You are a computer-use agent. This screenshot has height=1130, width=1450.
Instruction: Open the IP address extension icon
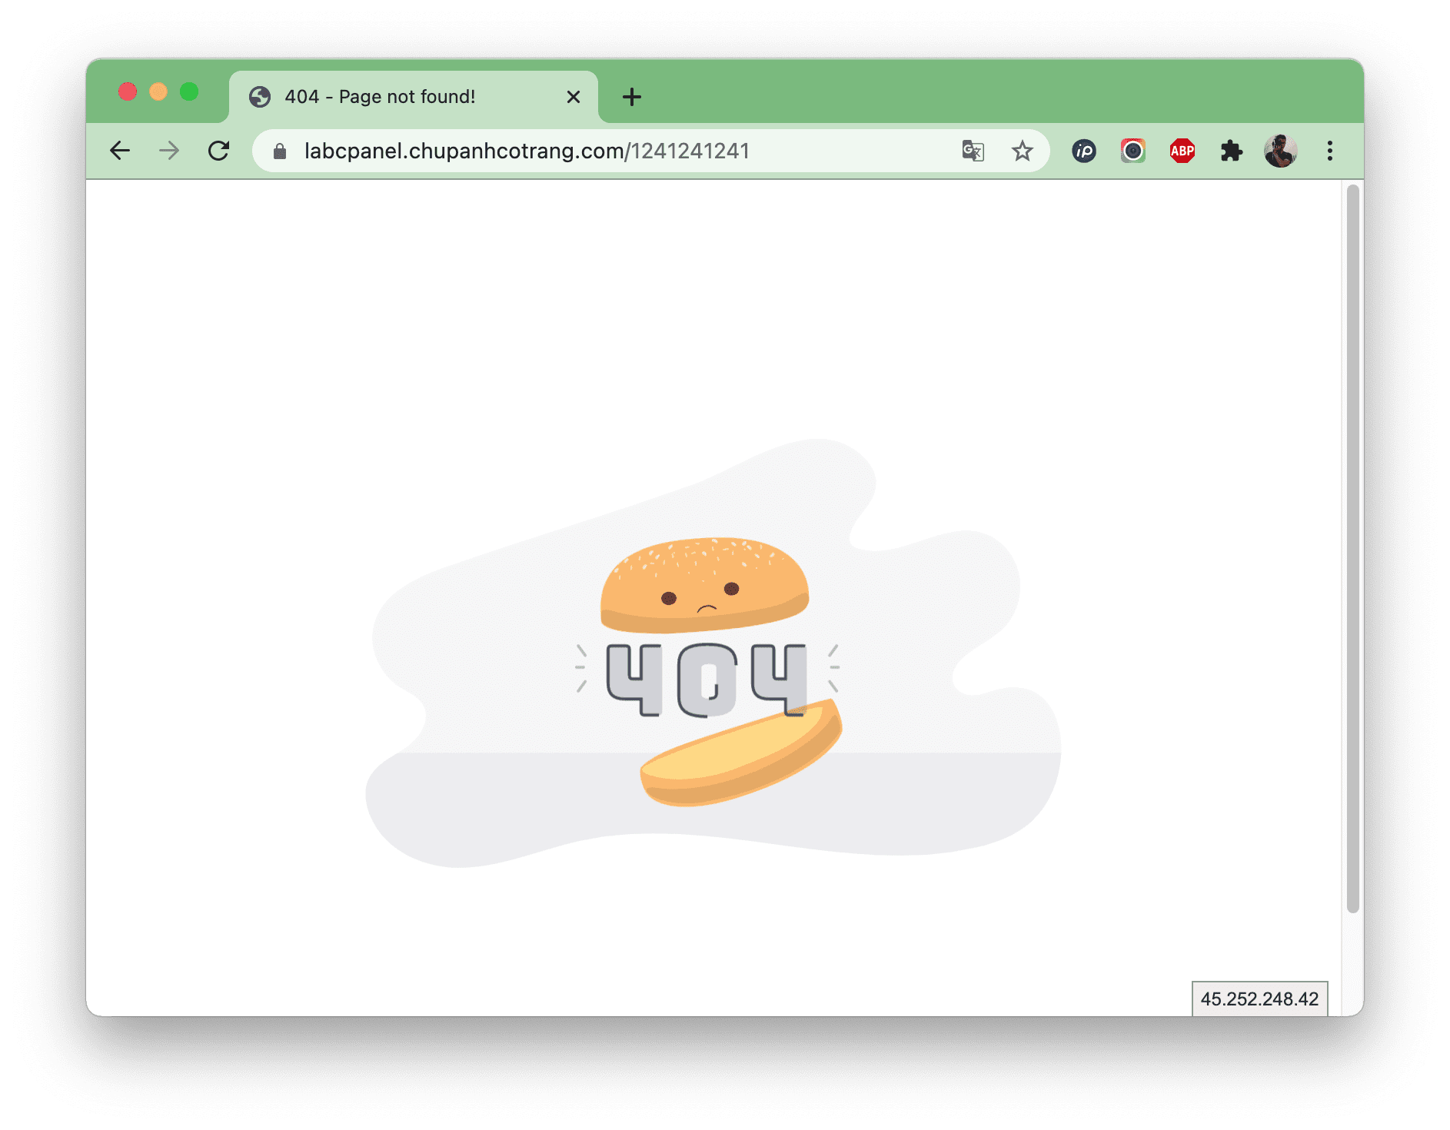[1084, 151]
